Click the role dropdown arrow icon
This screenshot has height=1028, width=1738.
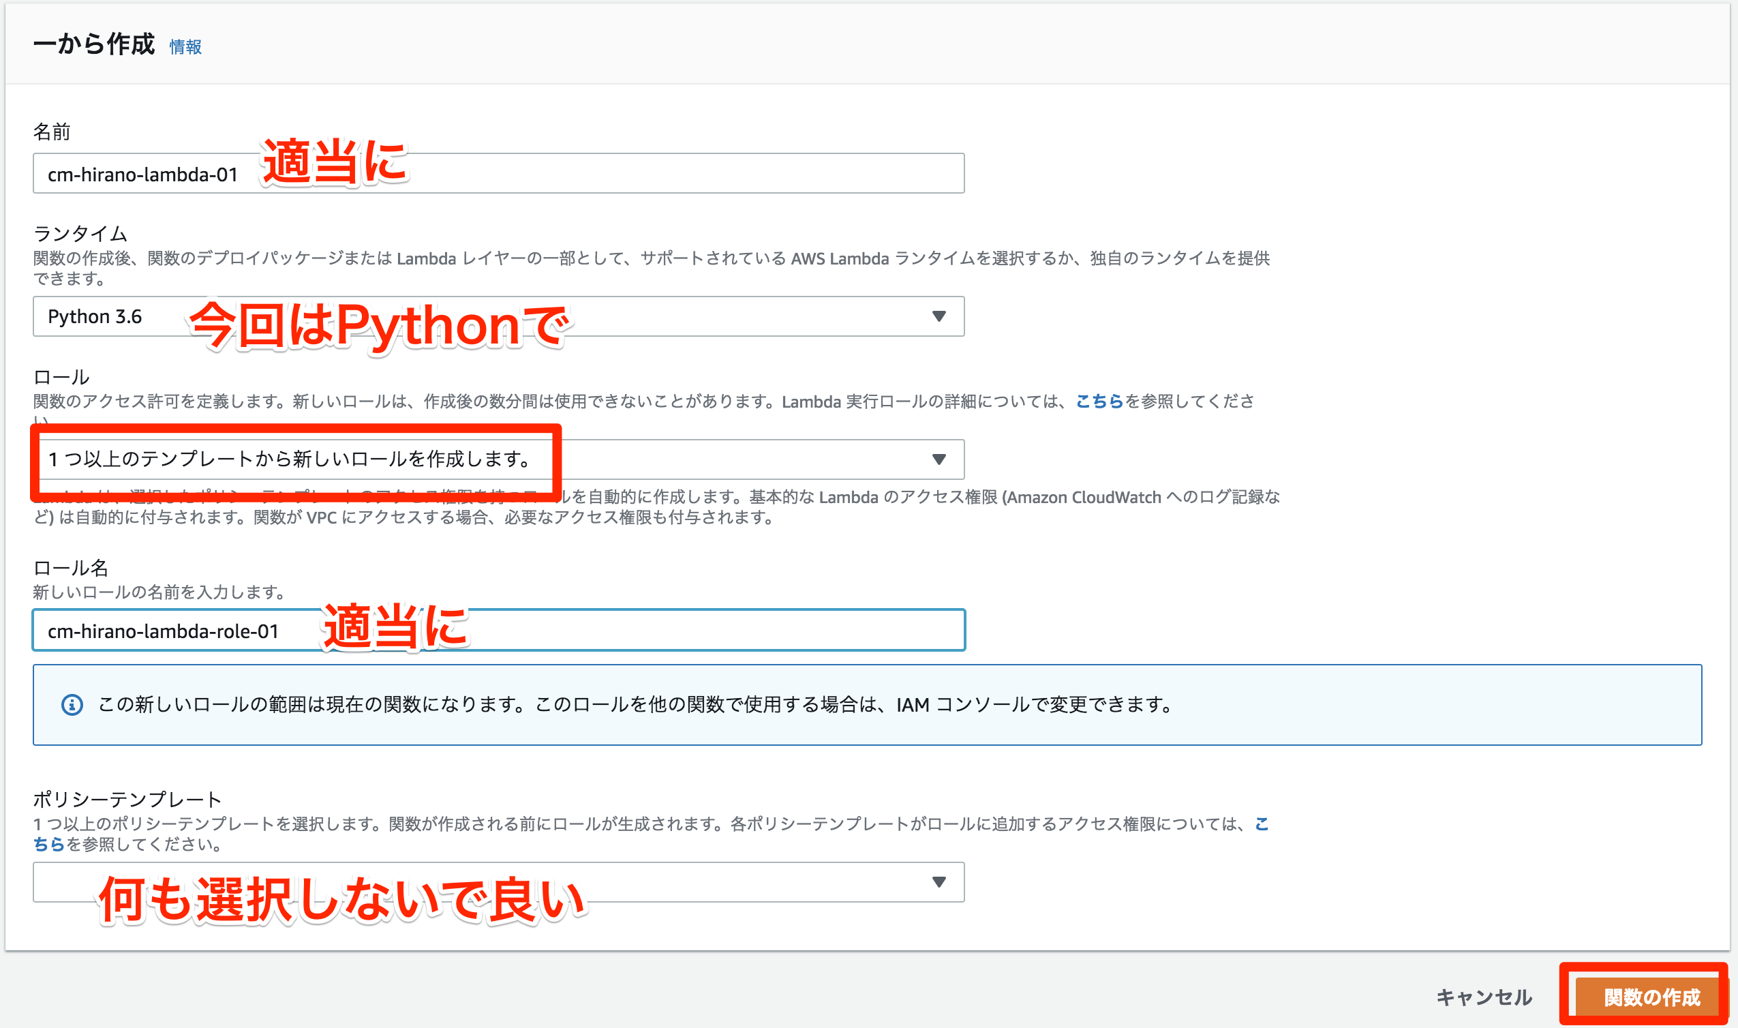coord(939,459)
